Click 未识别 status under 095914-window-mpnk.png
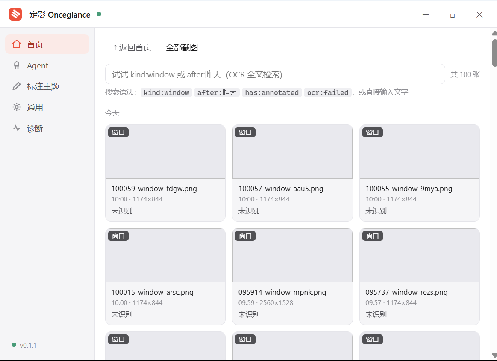This screenshot has width=497, height=361. click(249, 314)
